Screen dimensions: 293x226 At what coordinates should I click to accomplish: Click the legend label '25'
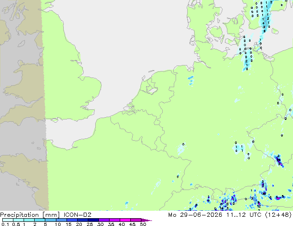[90, 224]
